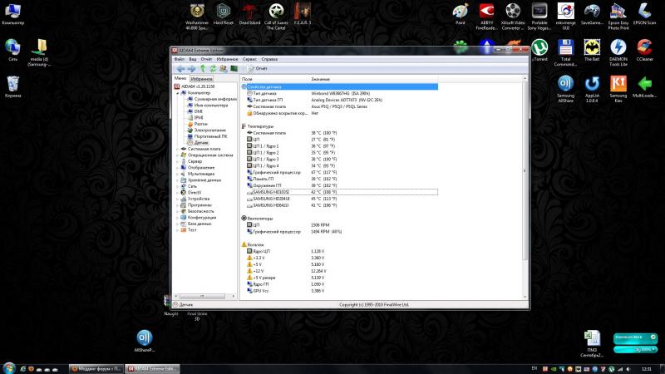Open the Dead Island desktop icon
The height and width of the screenshot is (374, 665).
coord(249,14)
